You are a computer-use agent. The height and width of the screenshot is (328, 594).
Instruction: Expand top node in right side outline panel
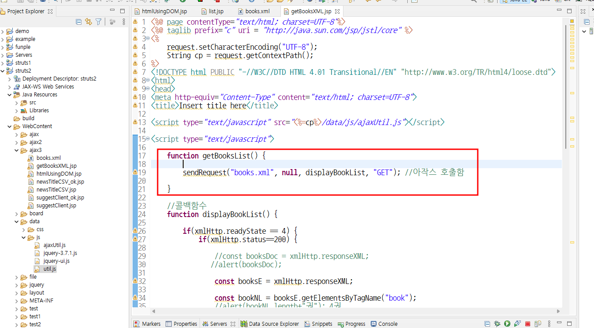click(584, 31)
